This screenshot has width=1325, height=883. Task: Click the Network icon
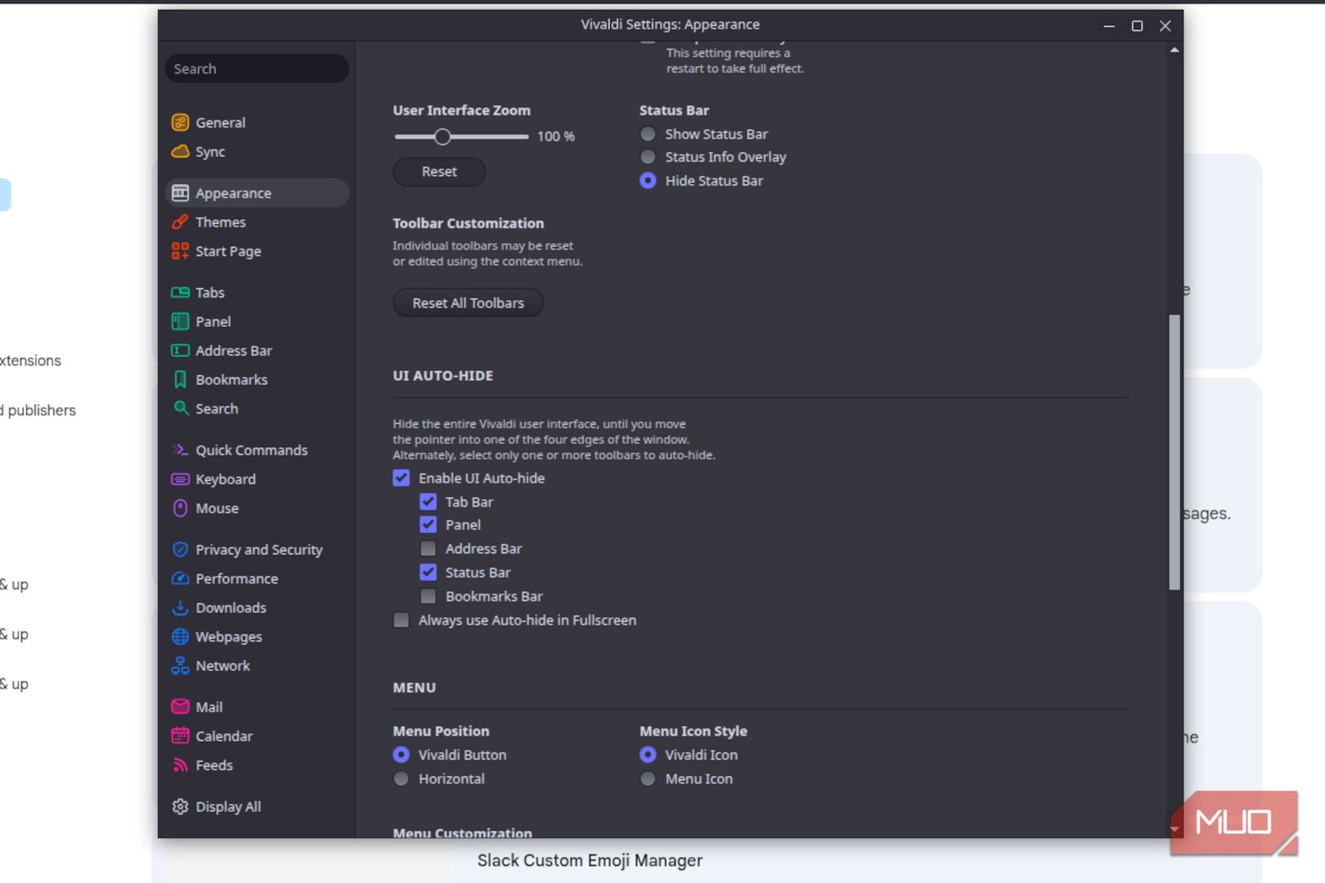tap(180, 666)
